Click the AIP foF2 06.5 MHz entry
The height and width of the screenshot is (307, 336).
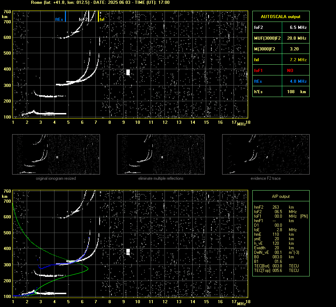(x=275, y=212)
